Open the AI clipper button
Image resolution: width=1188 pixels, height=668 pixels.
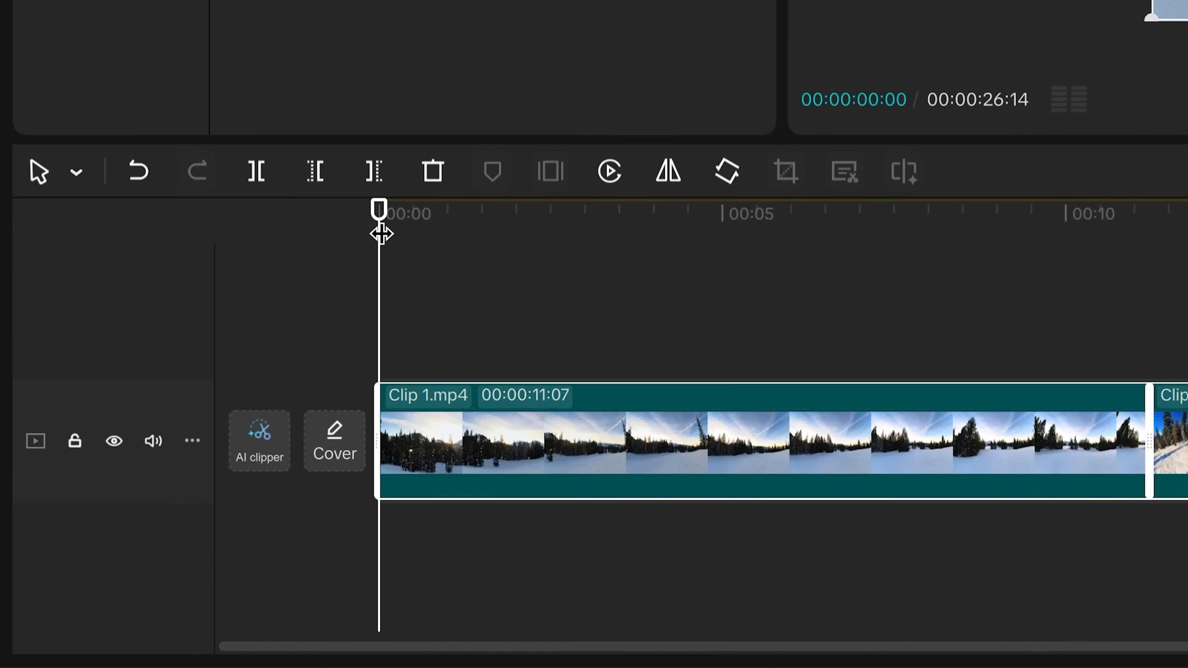(259, 441)
